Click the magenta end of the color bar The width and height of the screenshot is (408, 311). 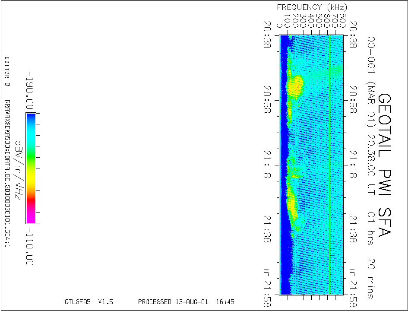[x=31, y=218]
